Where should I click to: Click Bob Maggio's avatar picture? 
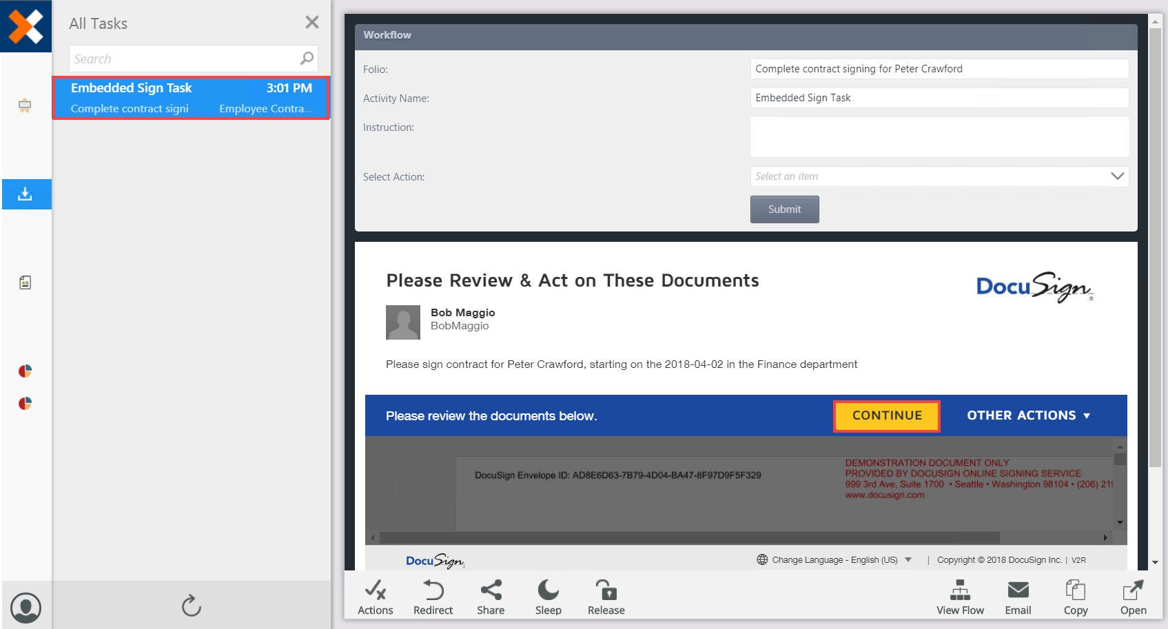[x=403, y=322]
